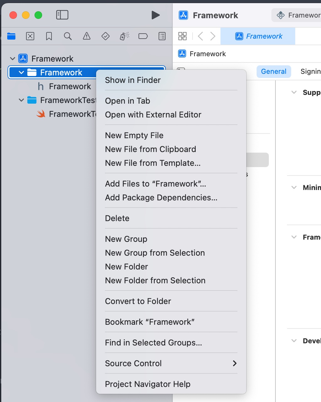Show the Issue navigator warning triangle
The image size is (321, 402).
[86, 36]
